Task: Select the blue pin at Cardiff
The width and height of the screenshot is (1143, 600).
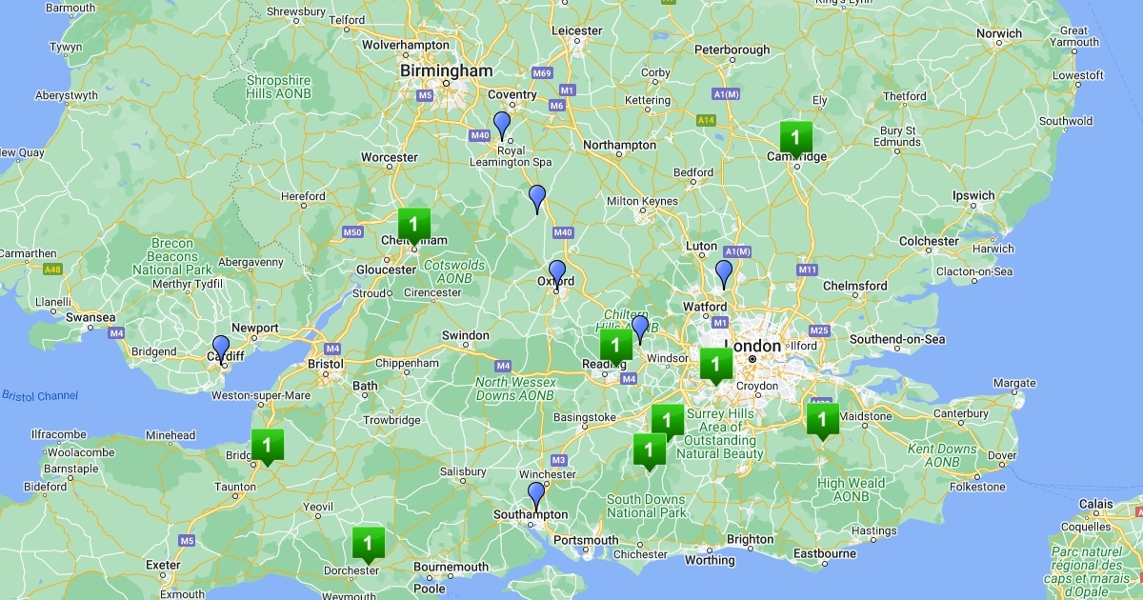Action: (x=221, y=349)
